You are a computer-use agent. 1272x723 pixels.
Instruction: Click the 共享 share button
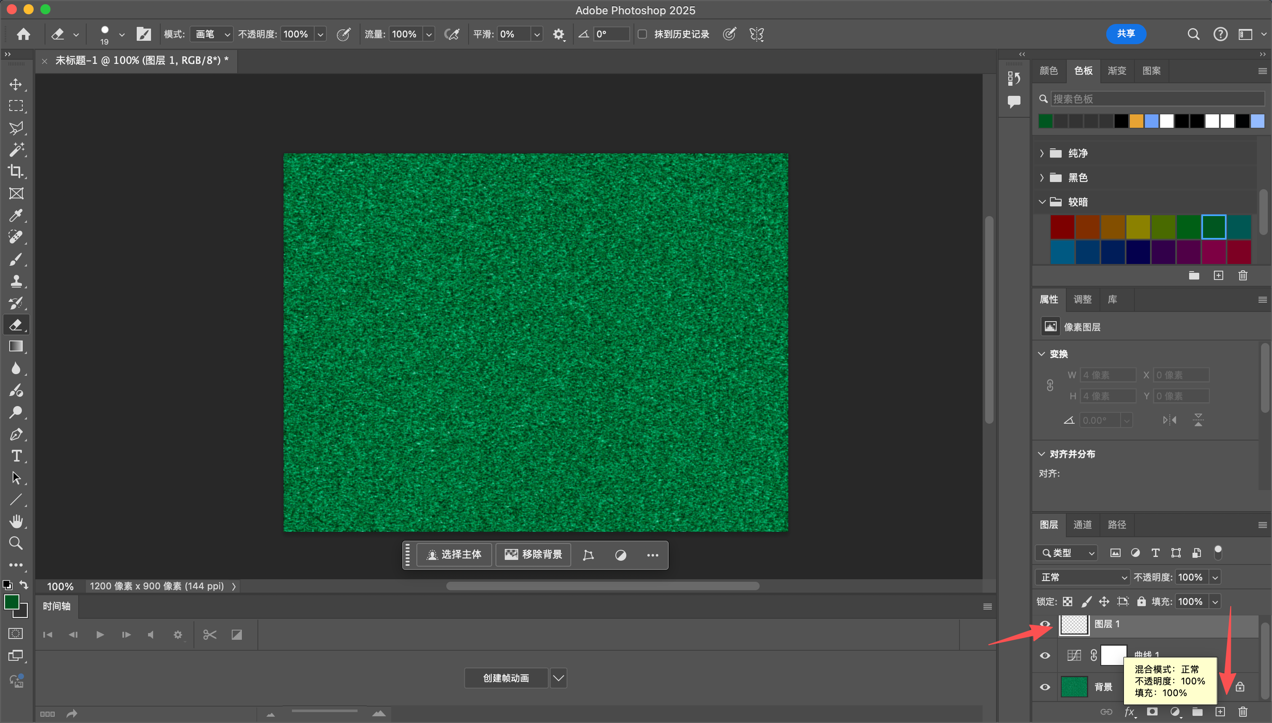pos(1126,34)
